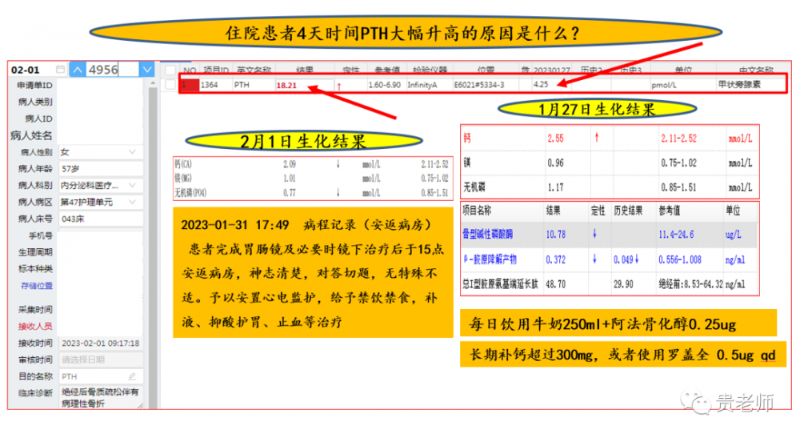Open the 病人性别 dropdown showing 女

coord(100,151)
